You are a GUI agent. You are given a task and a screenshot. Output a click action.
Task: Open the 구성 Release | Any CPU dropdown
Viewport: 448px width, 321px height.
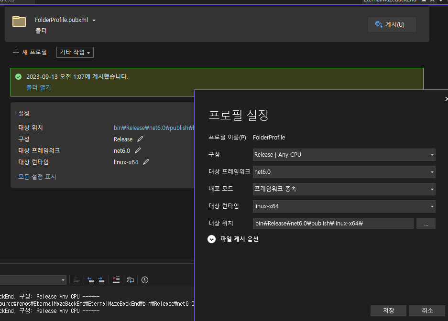coord(344,155)
